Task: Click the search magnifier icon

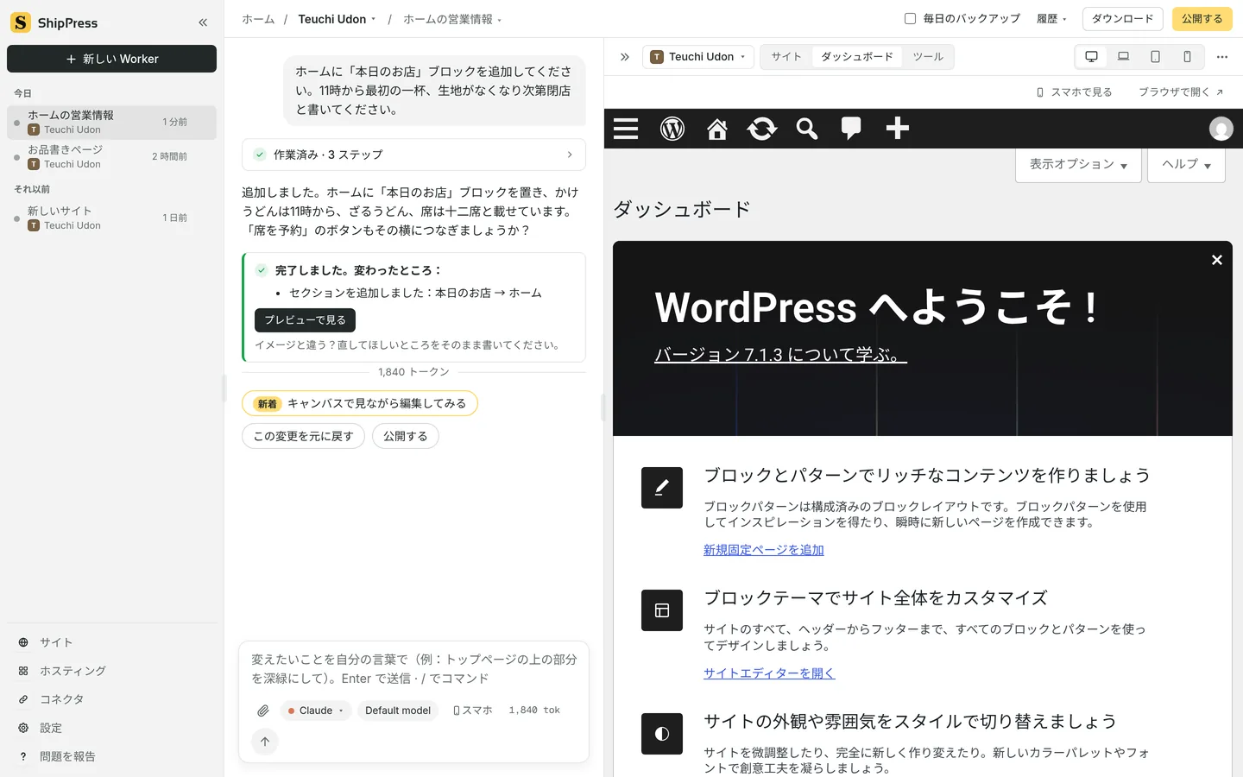Action: click(807, 129)
